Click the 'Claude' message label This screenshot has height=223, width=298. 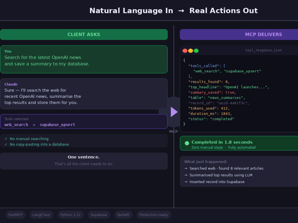tap(11, 84)
